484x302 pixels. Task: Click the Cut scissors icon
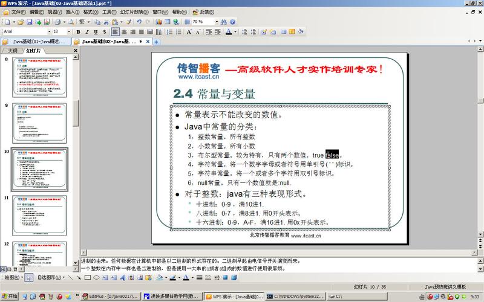click(106, 22)
